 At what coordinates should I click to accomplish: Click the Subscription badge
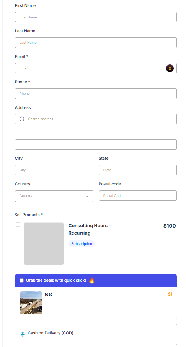pyautogui.click(x=82, y=244)
